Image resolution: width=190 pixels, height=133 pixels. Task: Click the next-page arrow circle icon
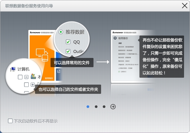click(113, 107)
